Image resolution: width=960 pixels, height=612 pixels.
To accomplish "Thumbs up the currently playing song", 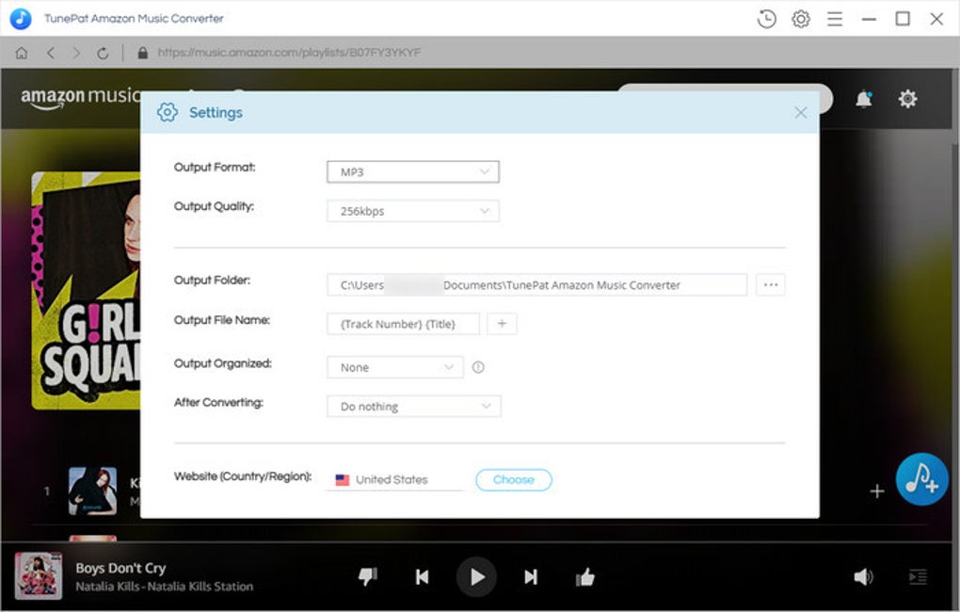I will (584, 576).
